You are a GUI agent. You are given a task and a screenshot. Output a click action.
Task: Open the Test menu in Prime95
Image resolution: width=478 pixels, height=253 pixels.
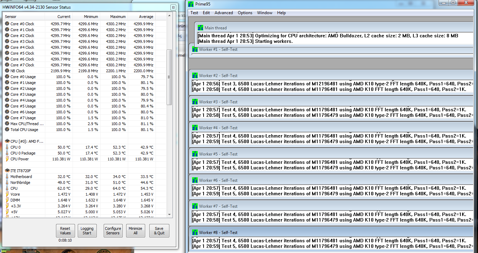[194, 13]
